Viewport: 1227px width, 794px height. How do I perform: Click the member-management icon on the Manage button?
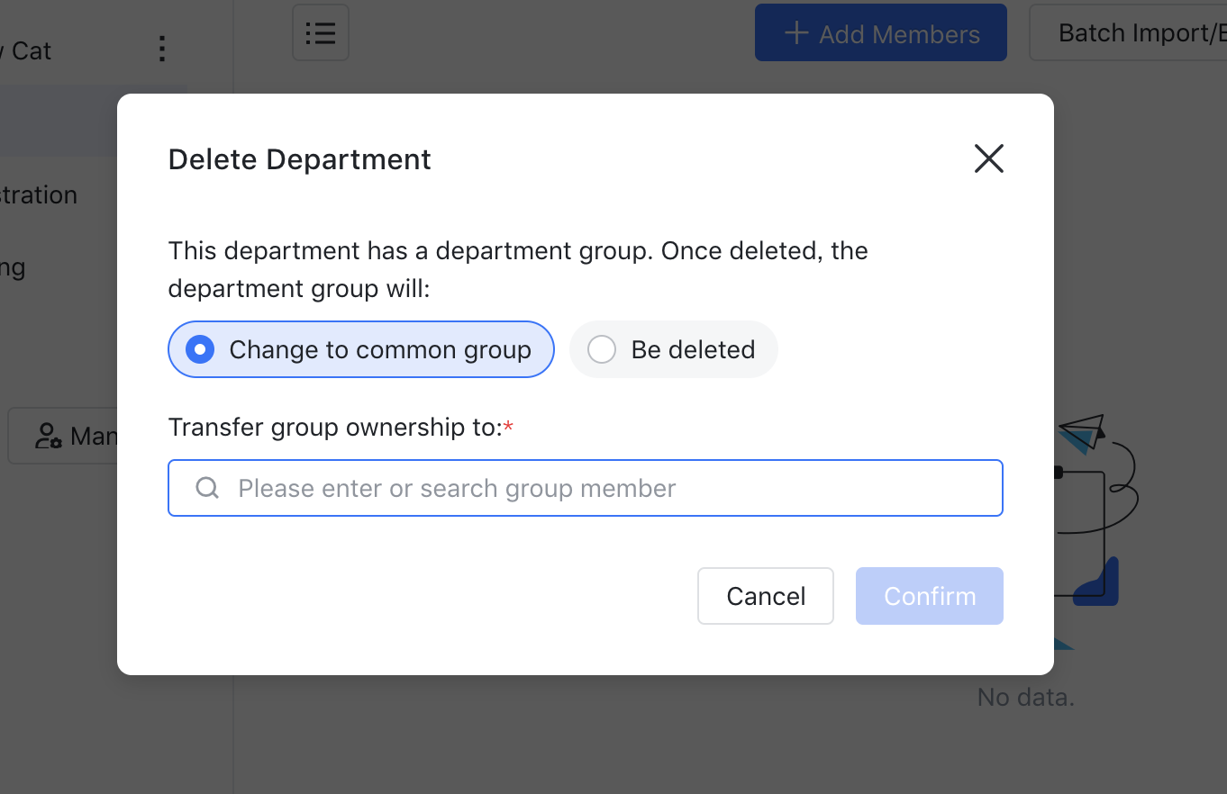(47, 436)
